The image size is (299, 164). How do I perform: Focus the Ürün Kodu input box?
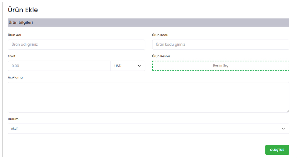click(x=220, y=44)
